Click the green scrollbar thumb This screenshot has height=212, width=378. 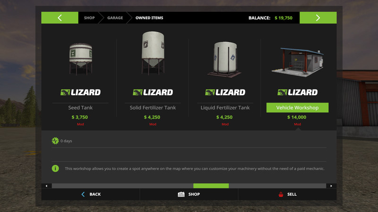(x=211, y=186)
